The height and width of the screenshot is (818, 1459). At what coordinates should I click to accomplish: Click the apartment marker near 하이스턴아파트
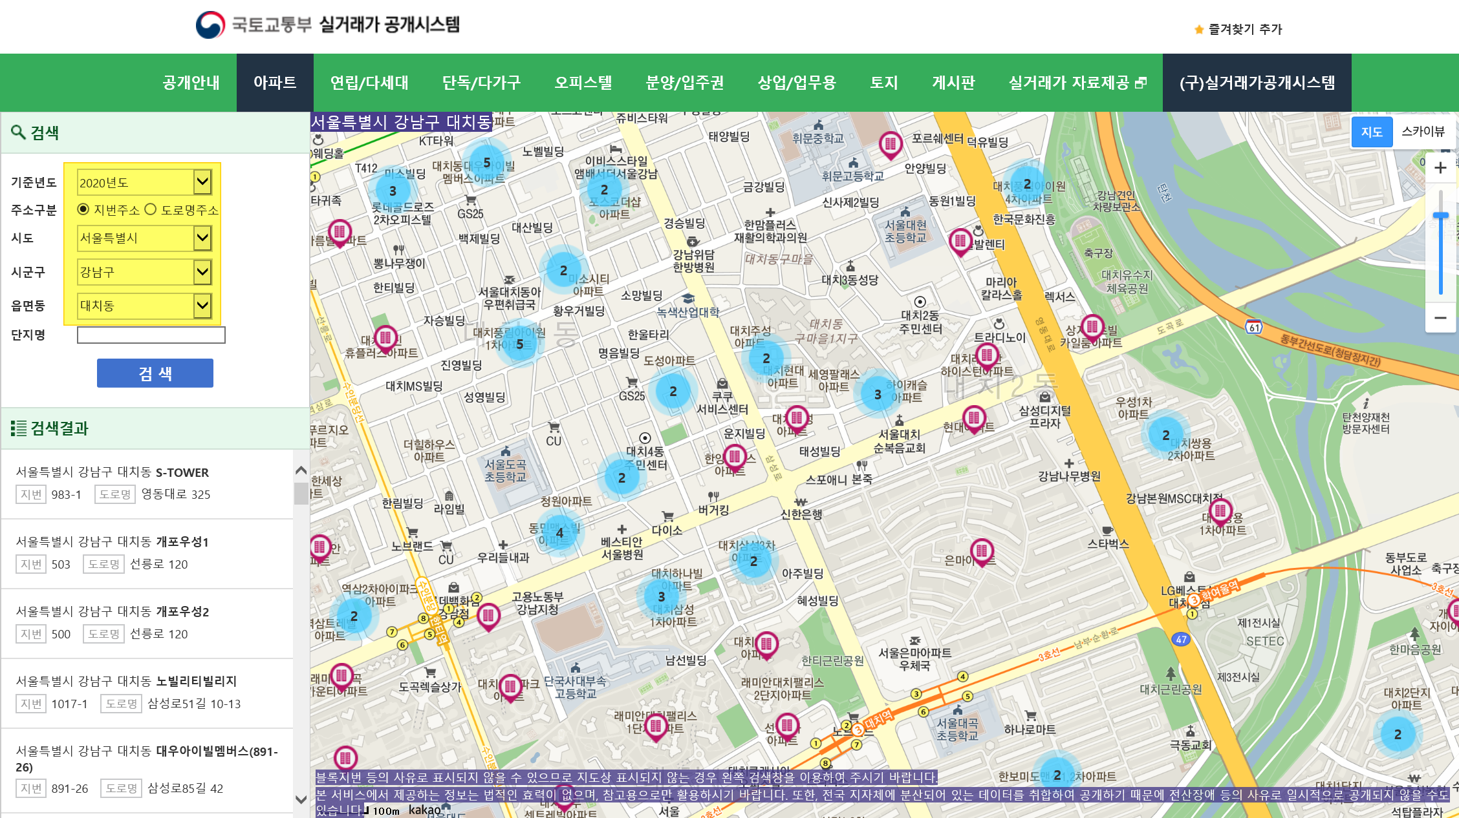(987, 355)
